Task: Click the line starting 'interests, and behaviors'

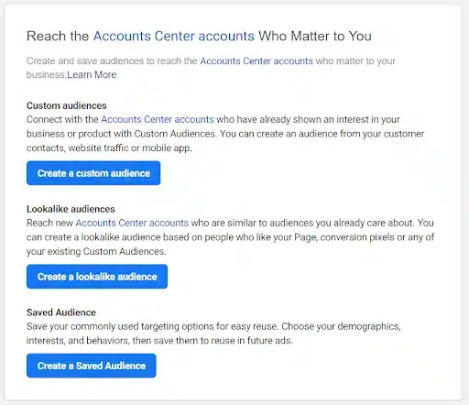Action: (x=159, y=341)
